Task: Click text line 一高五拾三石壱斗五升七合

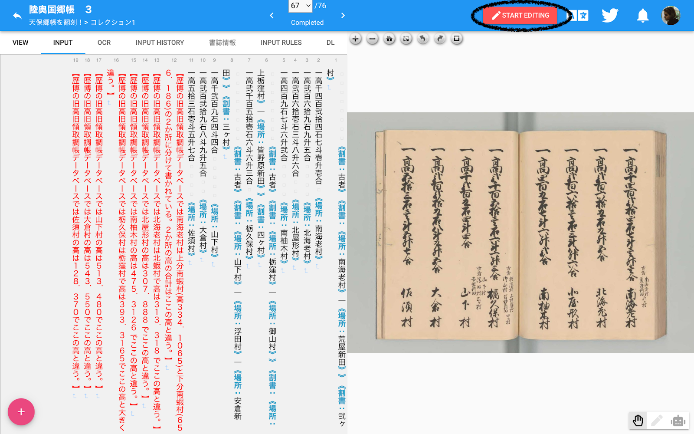Action: tap(191, 116)
